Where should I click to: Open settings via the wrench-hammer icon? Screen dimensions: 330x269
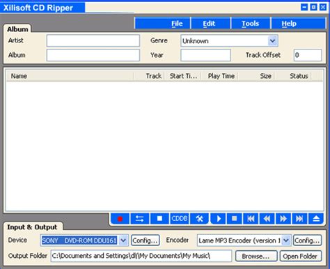[x=199, y=219]
